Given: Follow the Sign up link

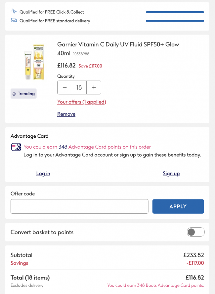Looking at the screenshot, I should tap(171, 174).
